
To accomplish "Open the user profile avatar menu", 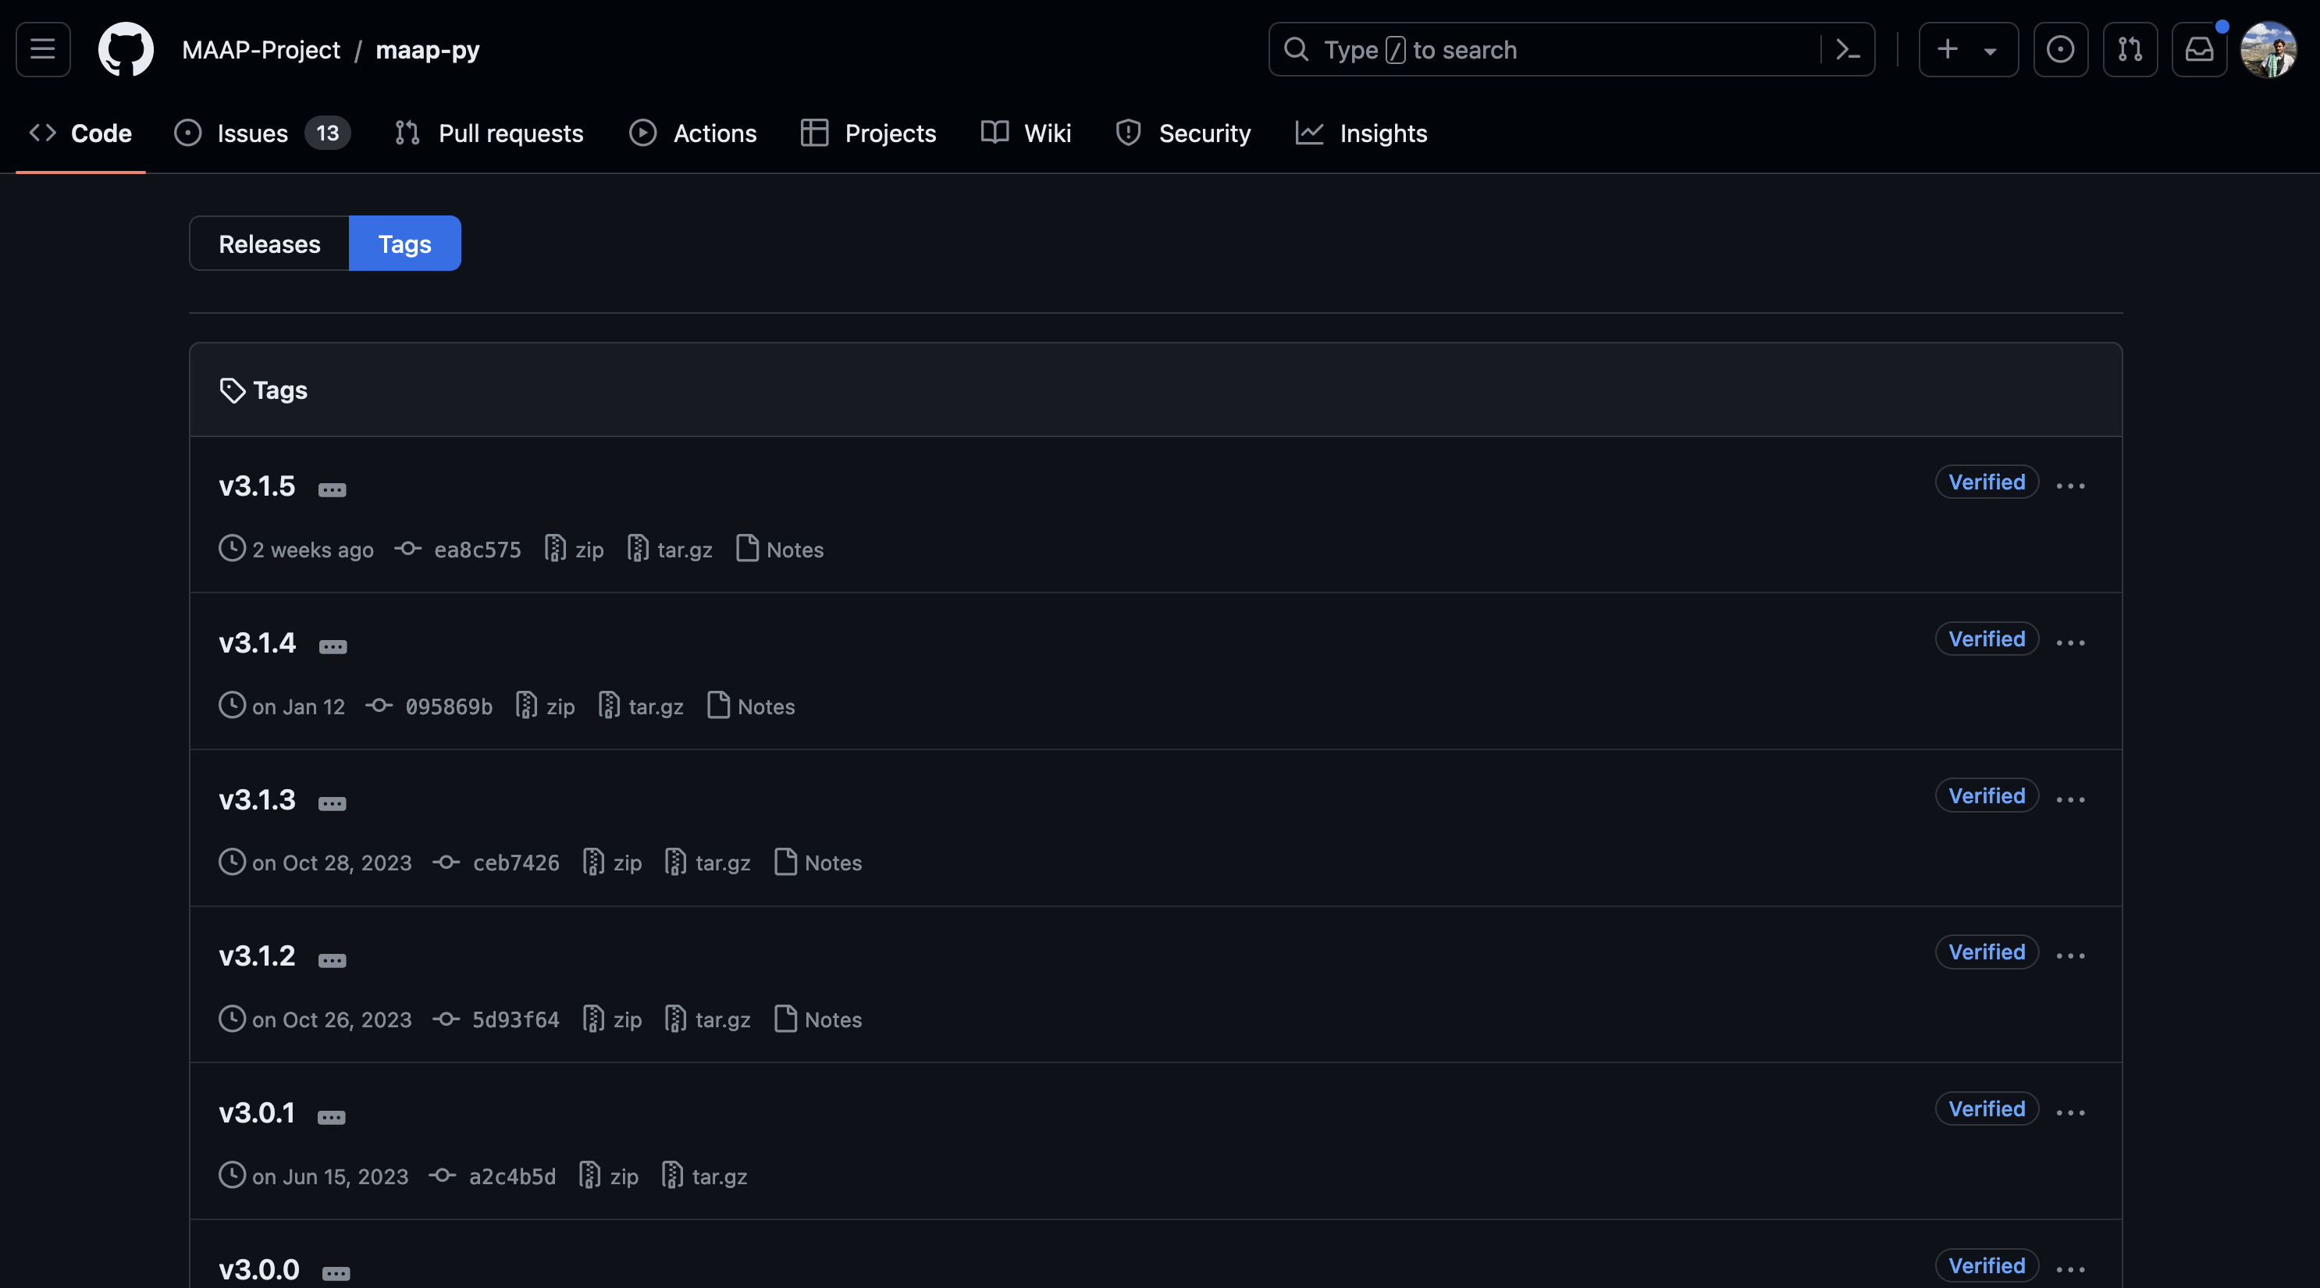I will click(2268, 49).
